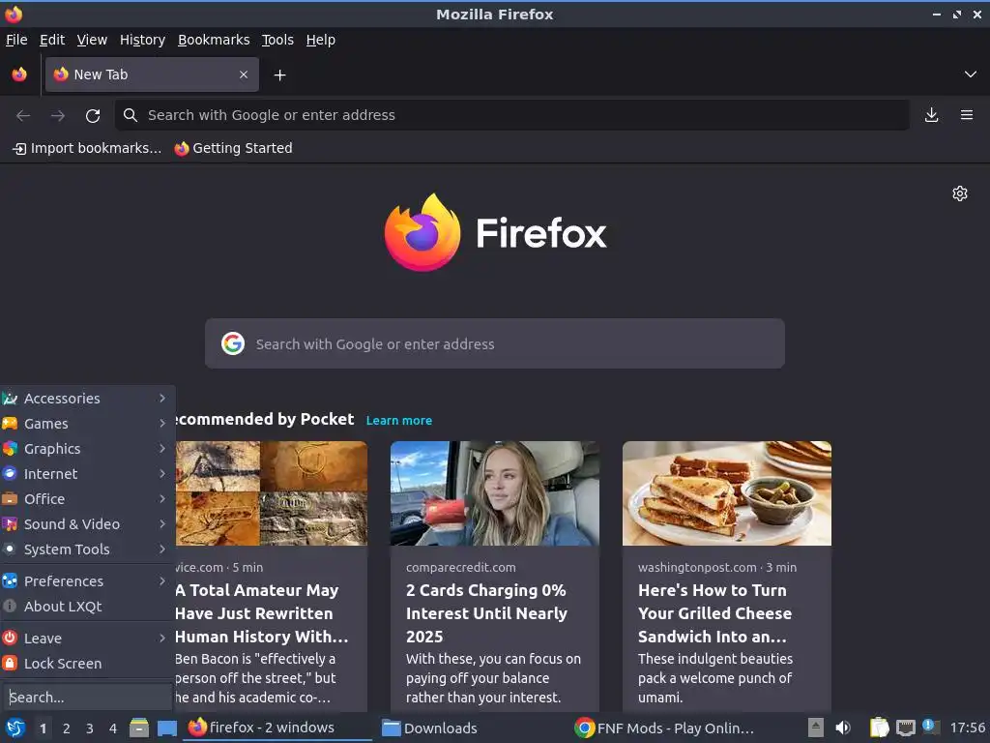Open the comparecredit.com card thumbnail
990x743 pixels.
(x=495, y=493)
